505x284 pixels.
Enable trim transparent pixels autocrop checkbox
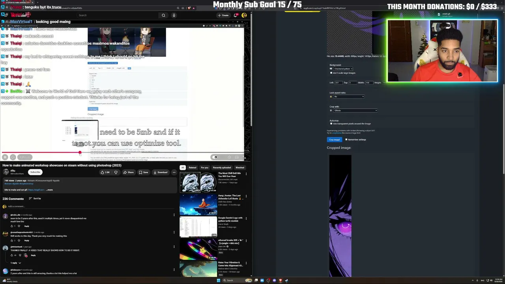coord(331,124)
